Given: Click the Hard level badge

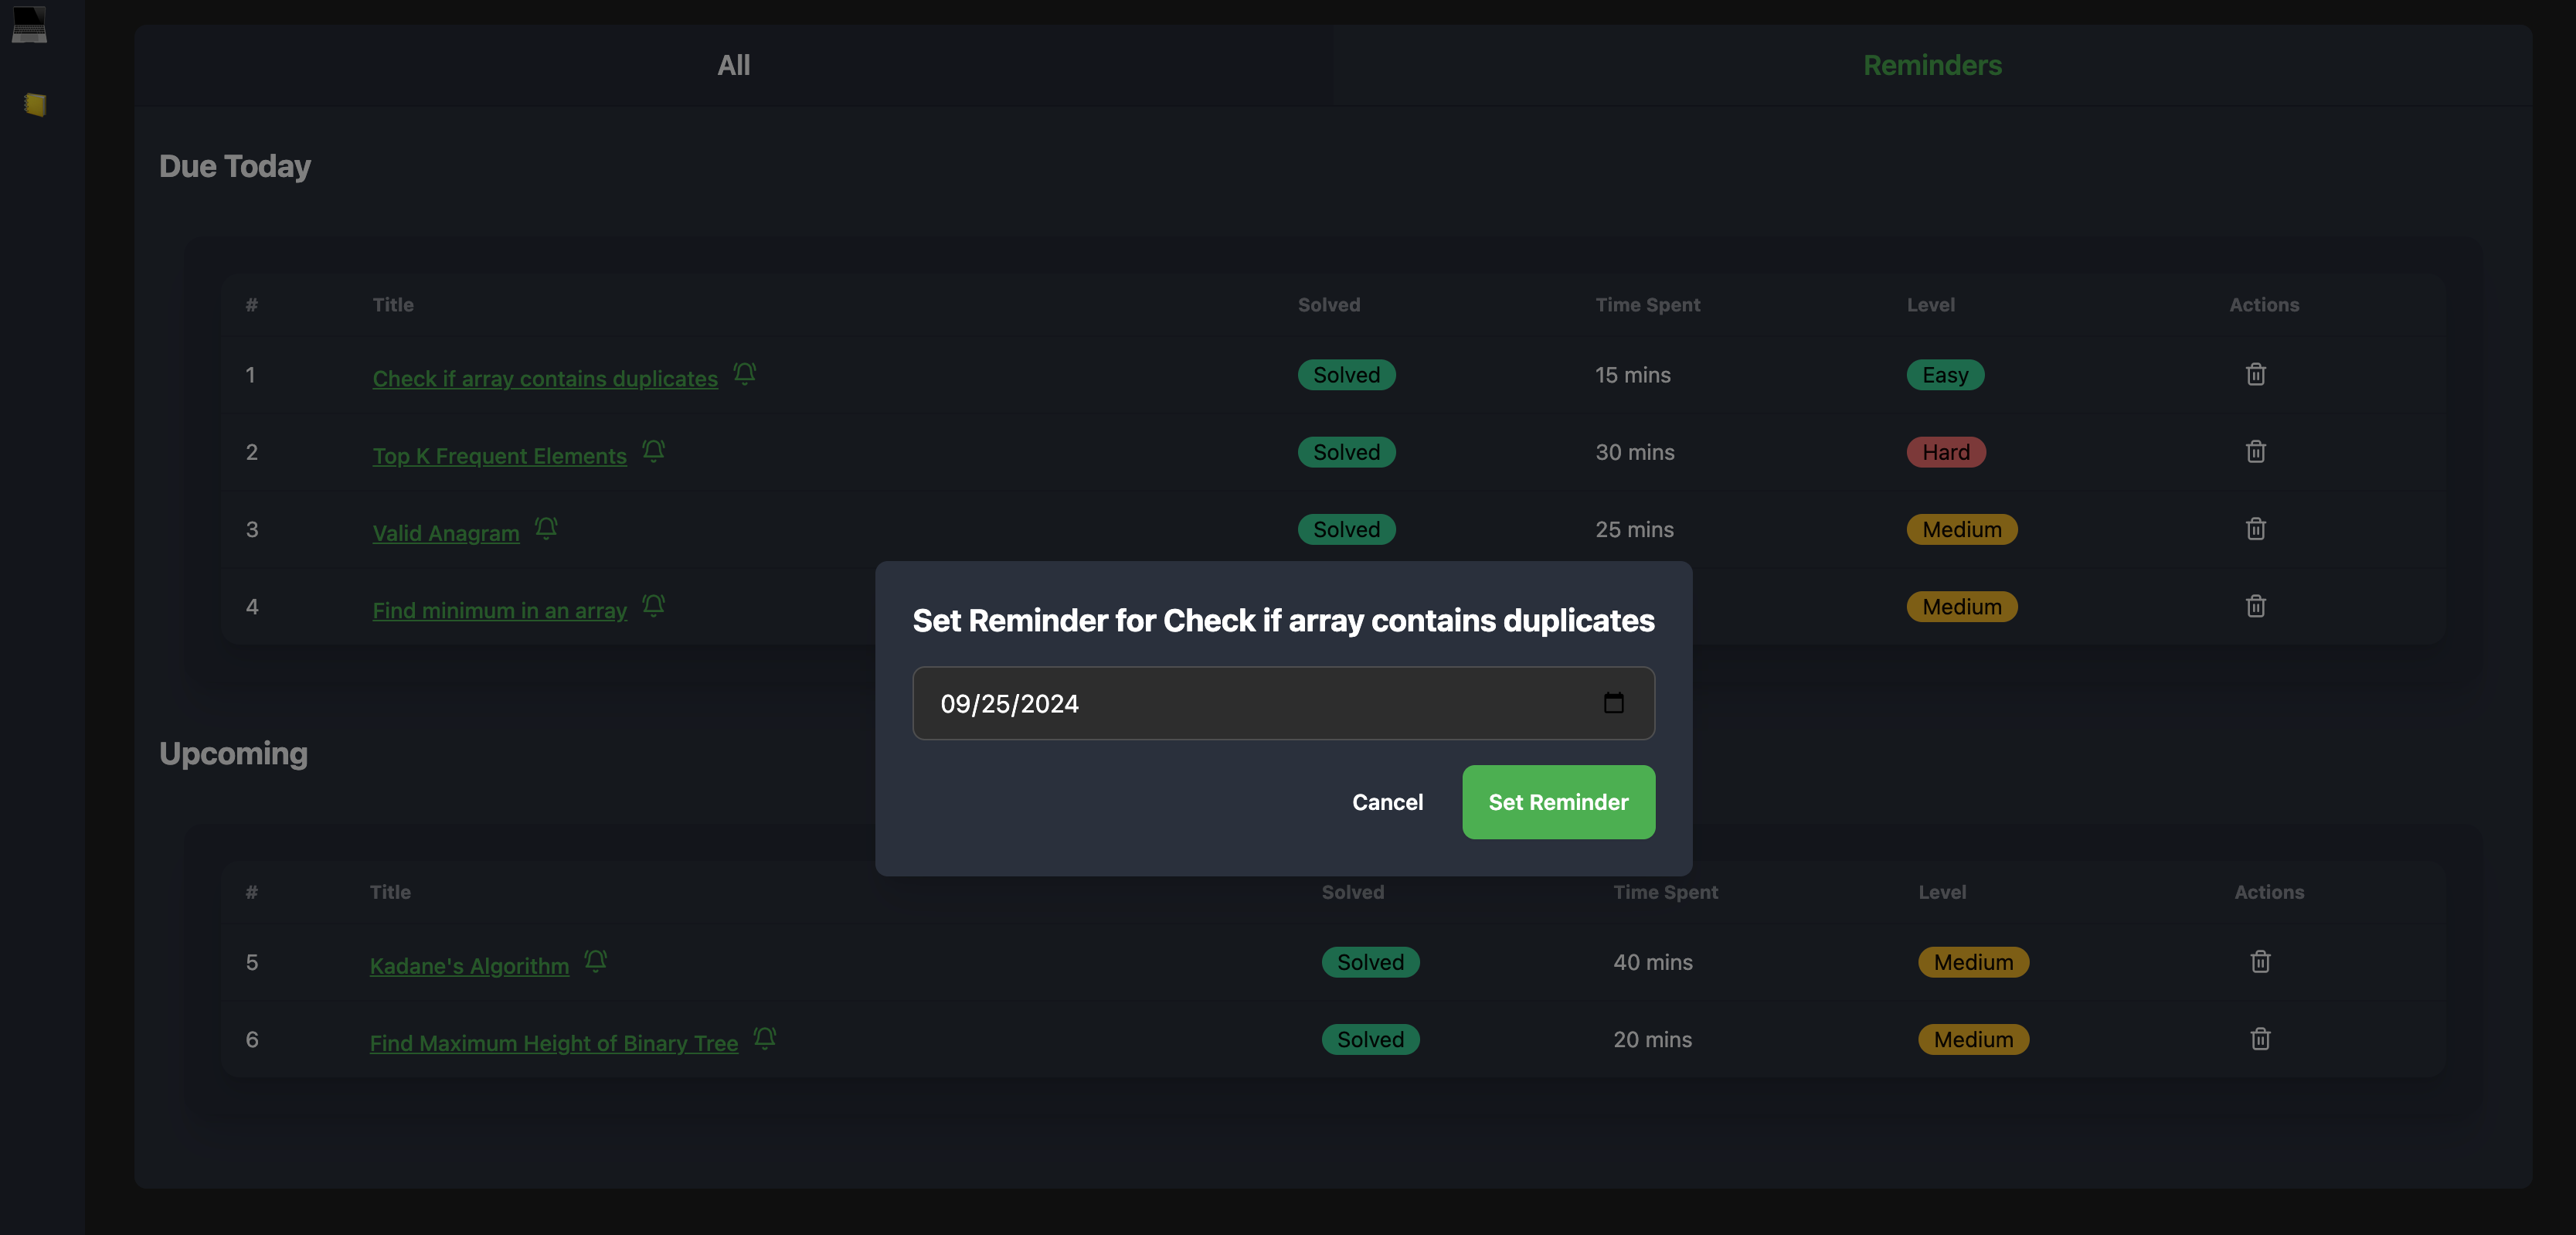Looking at the screenshot, I should click(x=1946, y=452).
